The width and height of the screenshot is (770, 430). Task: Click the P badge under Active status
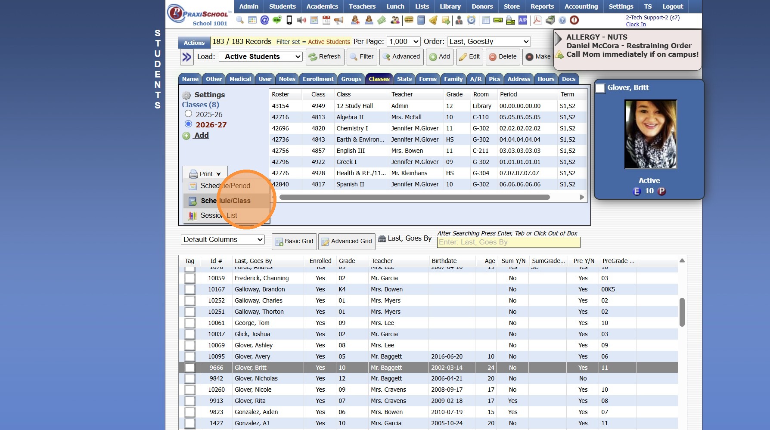click(x=662, y=191)
